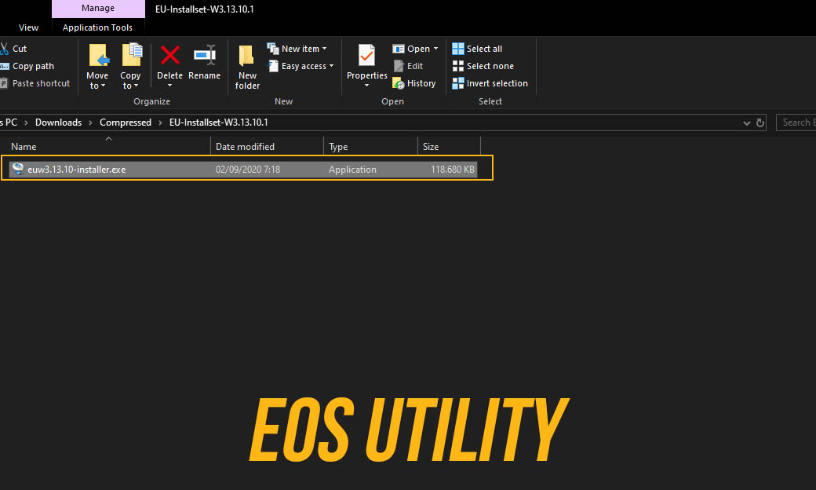Click the Manage contextual tab
This screenshot has height=490, width=816.
pos(98,9)
